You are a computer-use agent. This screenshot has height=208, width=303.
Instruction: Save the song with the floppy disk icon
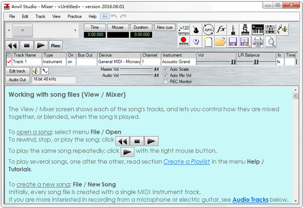pos(233,42)
